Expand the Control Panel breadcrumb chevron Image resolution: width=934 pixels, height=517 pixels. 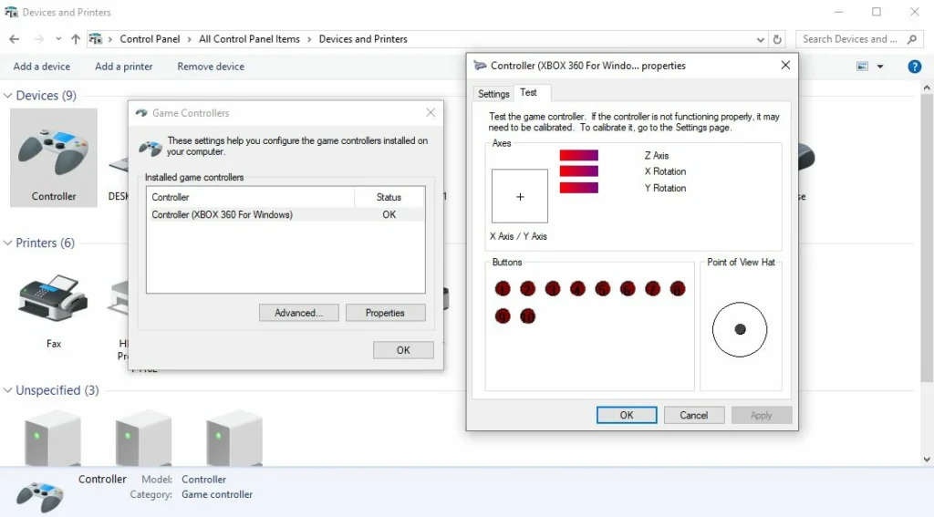(x=190, y=39)
